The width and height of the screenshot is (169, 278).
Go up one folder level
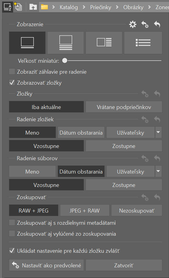click(x=33, y=7)
